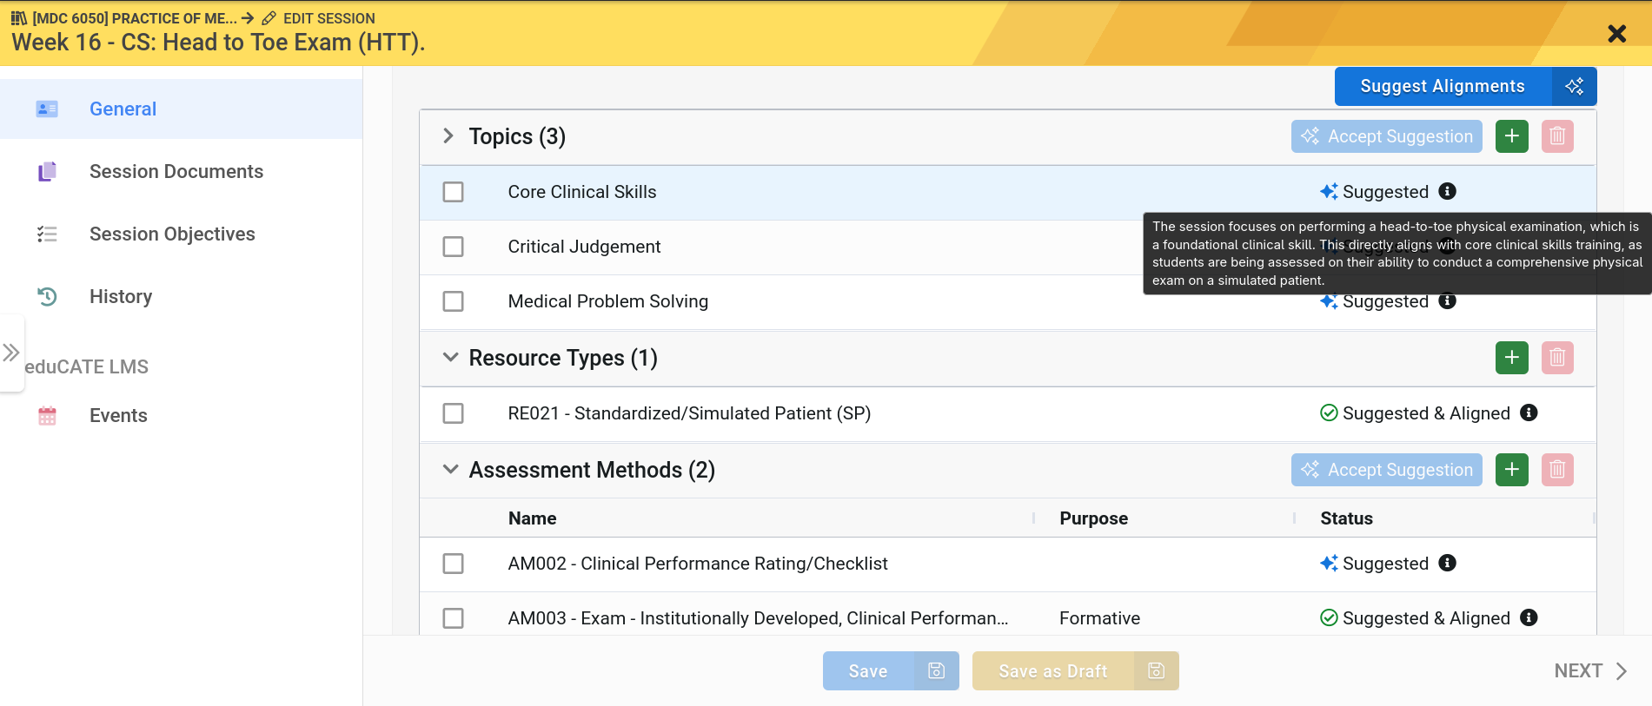
Task: Check the AM002 Clinical Performance Rating checkbox
Action: [453, 564]
